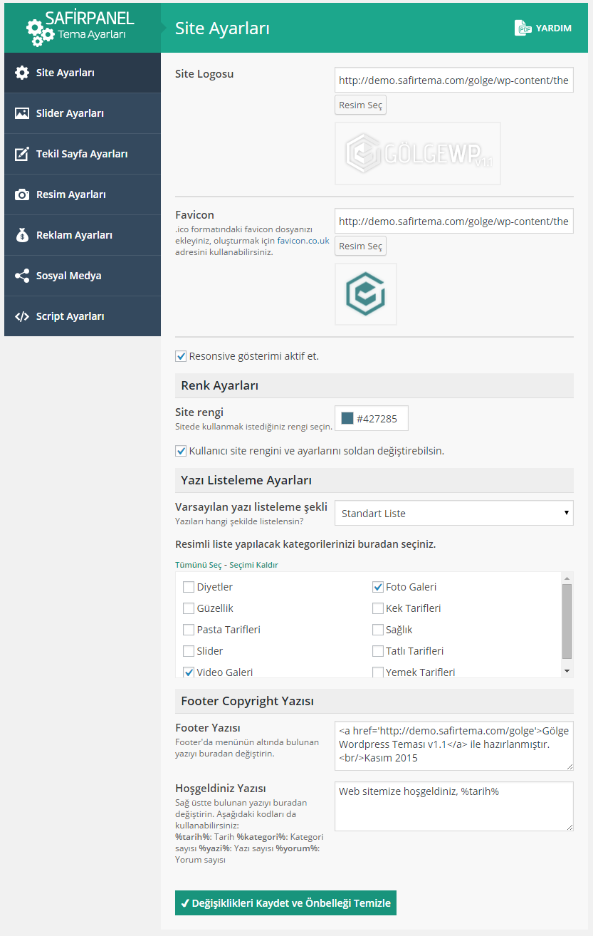The height and width of the screenshot is (936, 593).
Task: Click the edit icon for Tekil Sayfa Ayarları
Action: click(22, 154)
